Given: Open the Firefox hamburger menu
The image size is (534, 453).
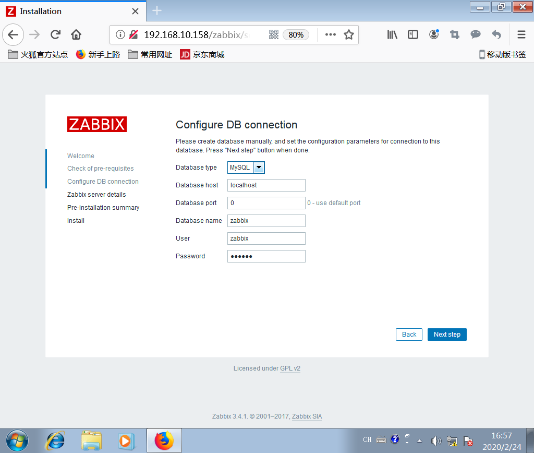Looking at the screenshot, I should click(521, 34).
